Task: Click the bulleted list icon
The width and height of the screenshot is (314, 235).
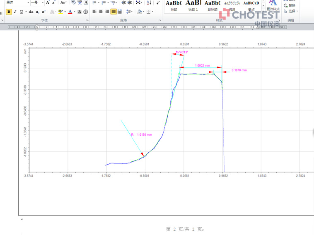Action: [94, 2]
